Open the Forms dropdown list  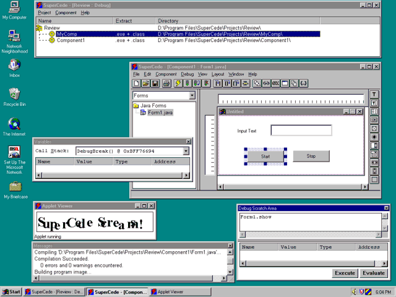pyautogui.click(x=192, y=95)
